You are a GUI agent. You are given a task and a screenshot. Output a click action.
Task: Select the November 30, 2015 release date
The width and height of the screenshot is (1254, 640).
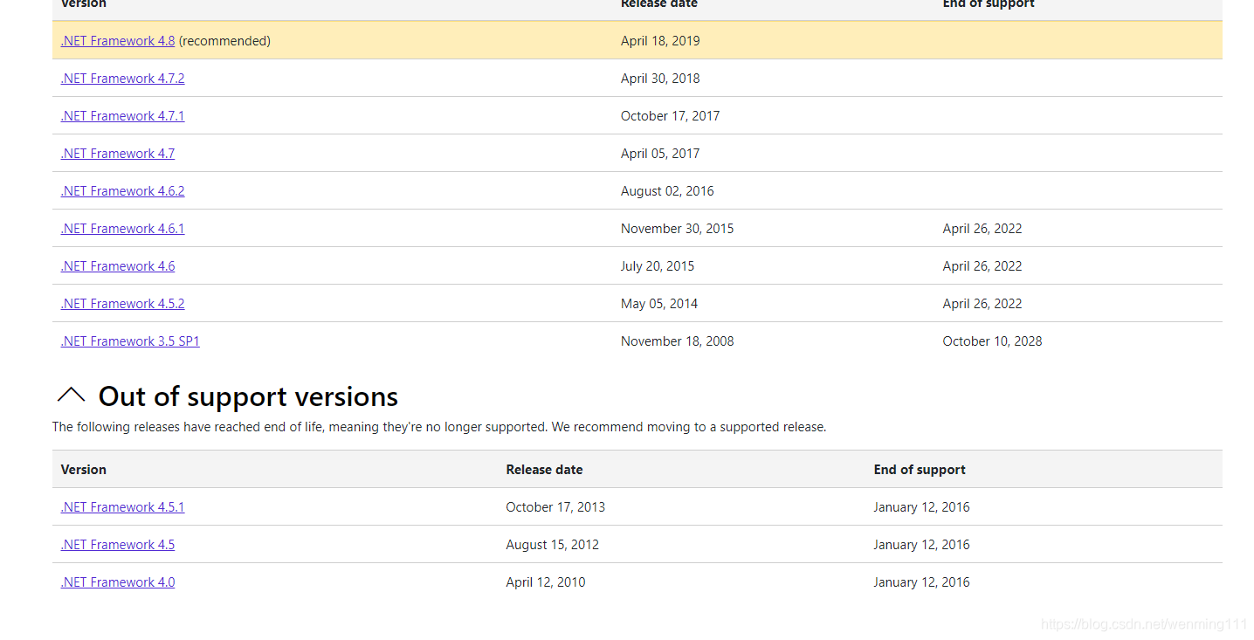tap(678, 229)
